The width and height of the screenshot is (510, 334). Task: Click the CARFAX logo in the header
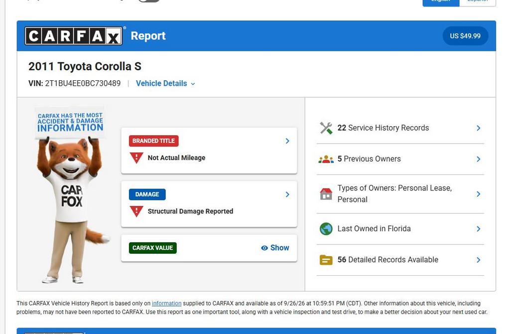click(x=74, y=36)
